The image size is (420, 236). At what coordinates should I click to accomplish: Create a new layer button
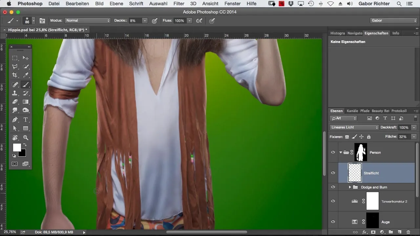[400, 232]
